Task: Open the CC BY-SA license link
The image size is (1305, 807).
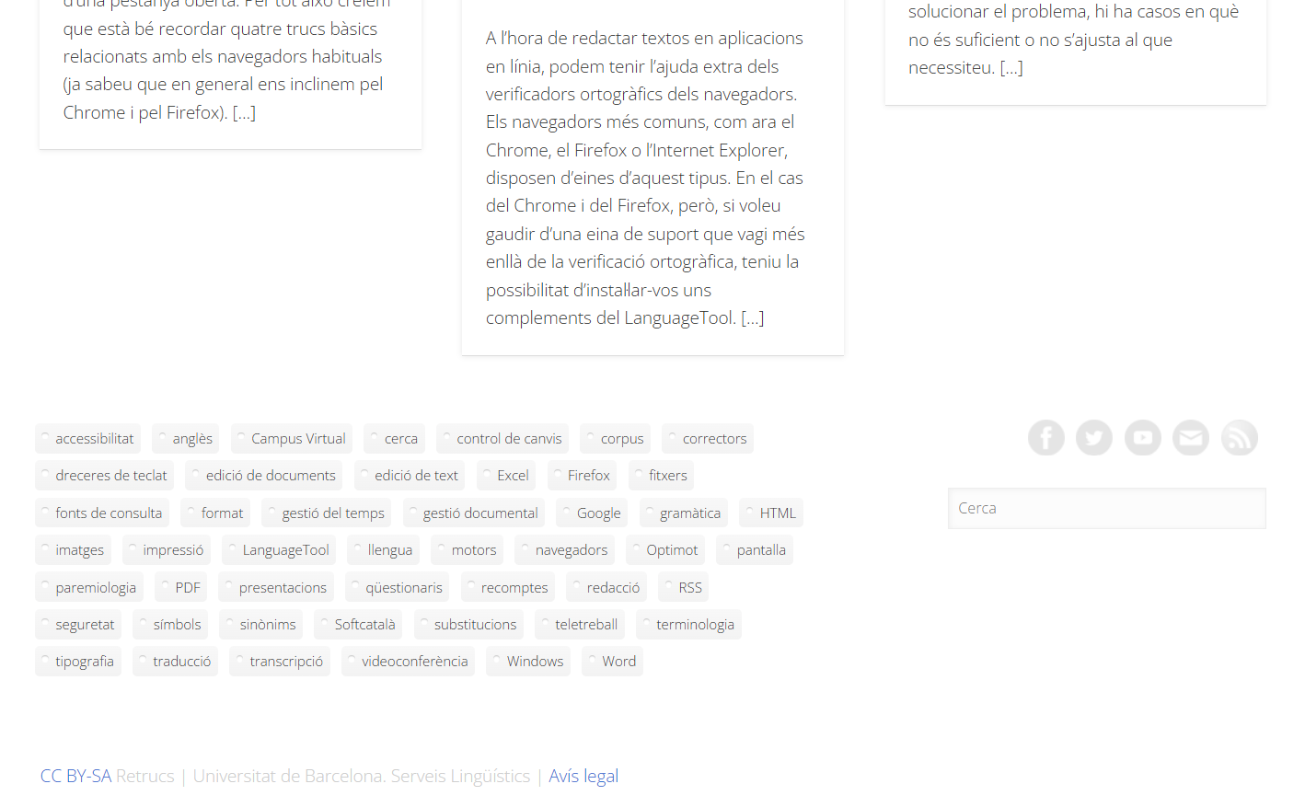Action: click(x=75, y=776)
